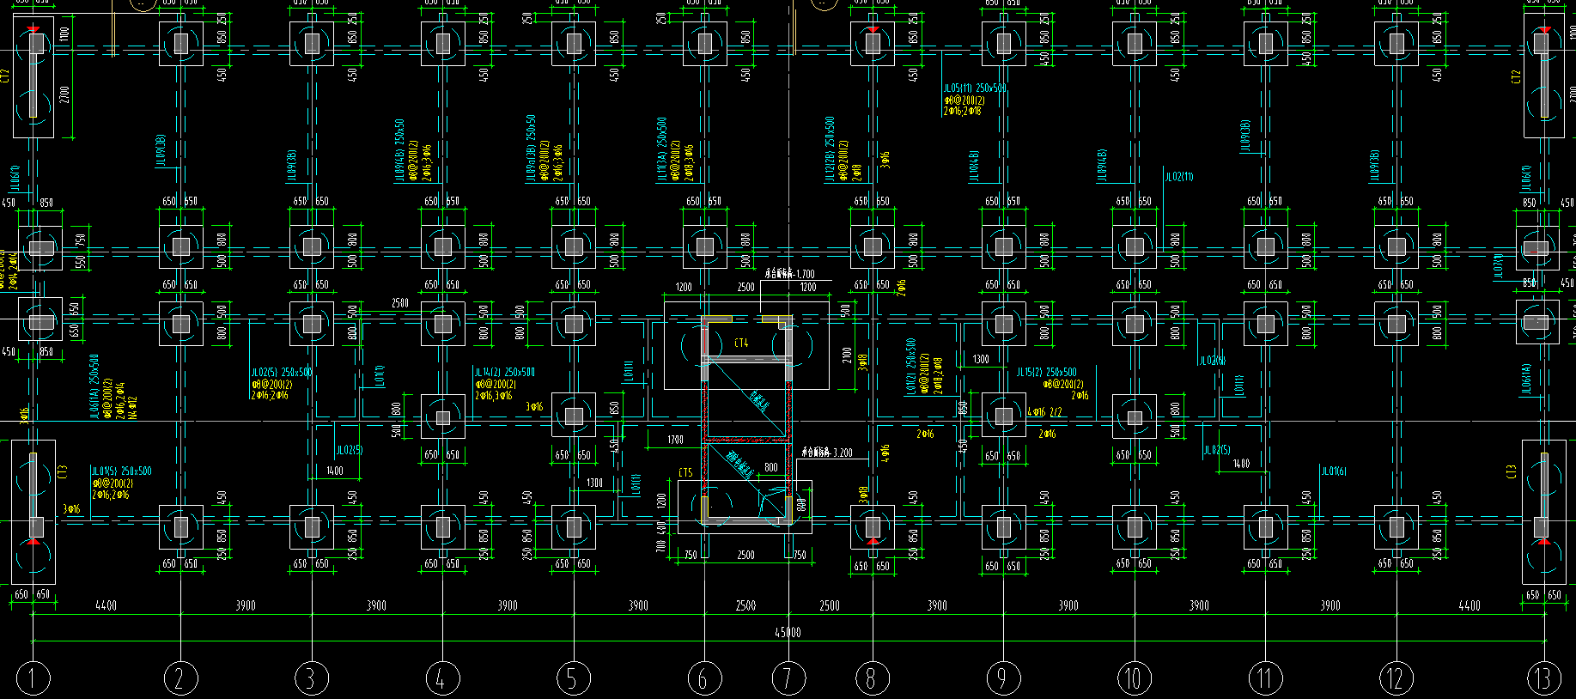Viewport: 1576px width, 699px height.
Task: Select CT2 label beside axis 1
Action: pyautogui.click(x=4, y=77)
